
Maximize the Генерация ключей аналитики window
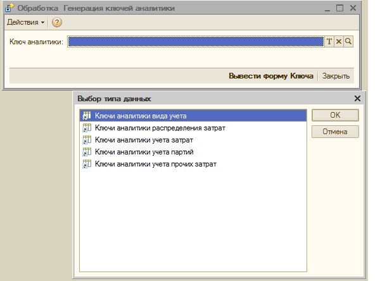click(339, 8)
